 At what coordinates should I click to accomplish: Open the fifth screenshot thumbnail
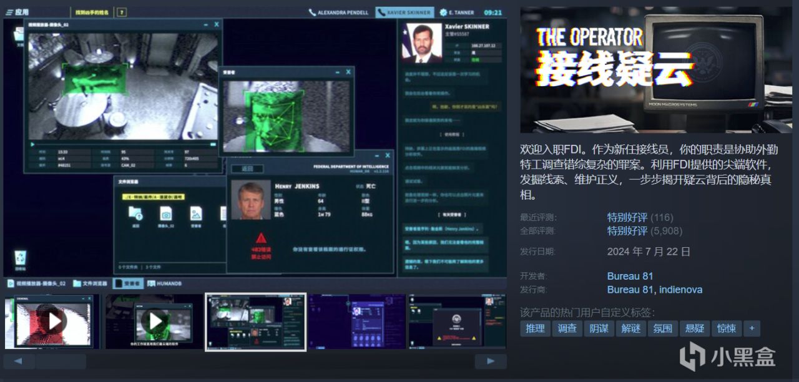pyautogui.click(x=458, y=321)
